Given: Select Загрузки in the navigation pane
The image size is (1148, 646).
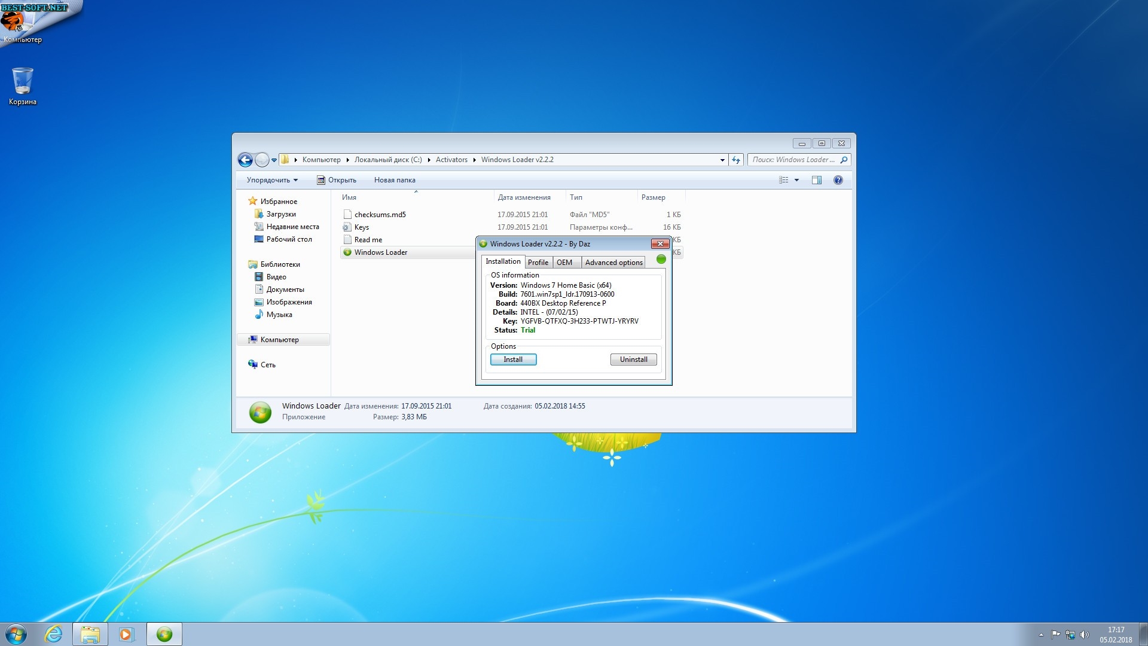Looking at the screenshot, I should [x=281, y=214].
